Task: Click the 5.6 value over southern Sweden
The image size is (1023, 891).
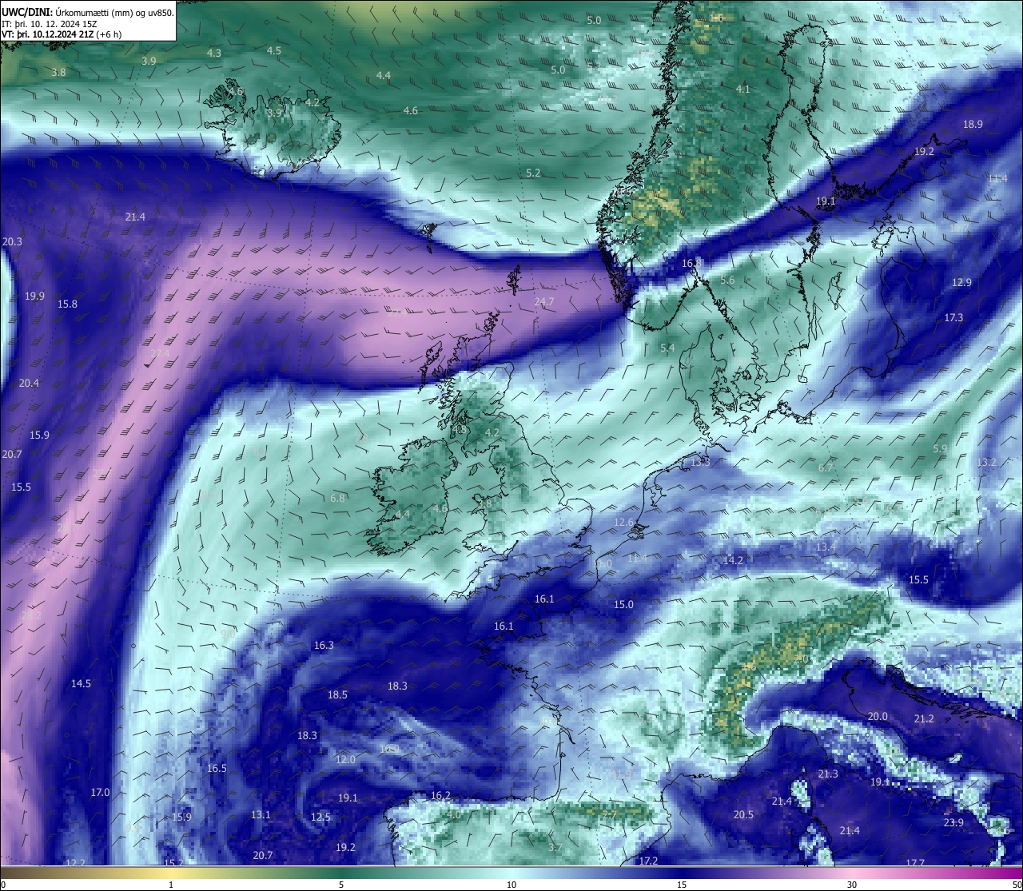Action: point(727,280)
